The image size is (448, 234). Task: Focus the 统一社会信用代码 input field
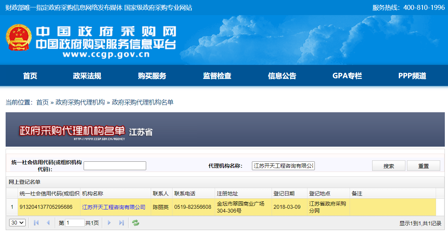(x=115, y=166)
